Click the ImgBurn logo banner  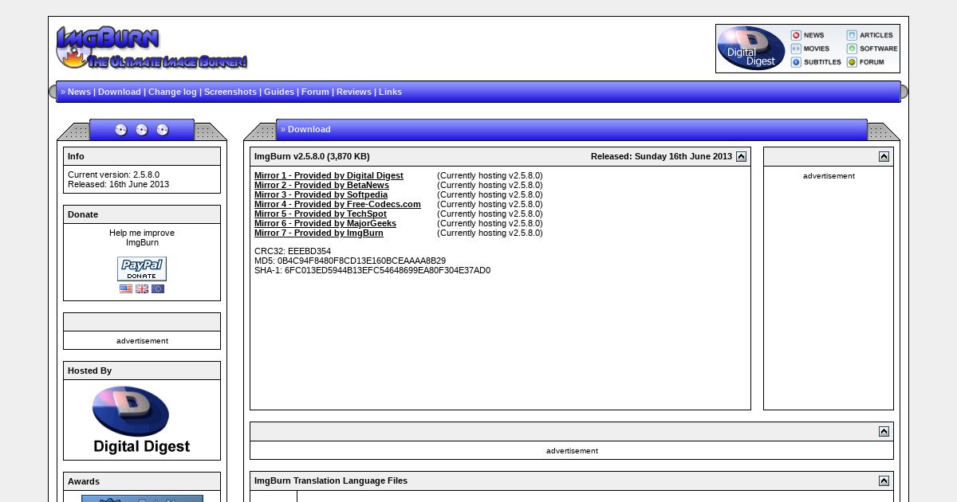tap(152, 48)
